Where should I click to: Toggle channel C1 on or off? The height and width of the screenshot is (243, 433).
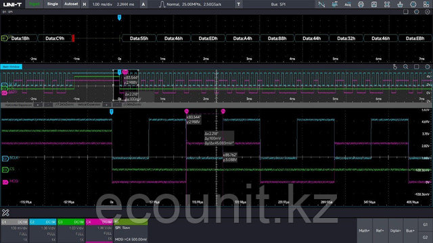coord(15,222)
